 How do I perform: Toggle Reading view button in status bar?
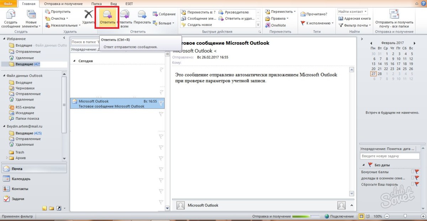coord(368,216)
